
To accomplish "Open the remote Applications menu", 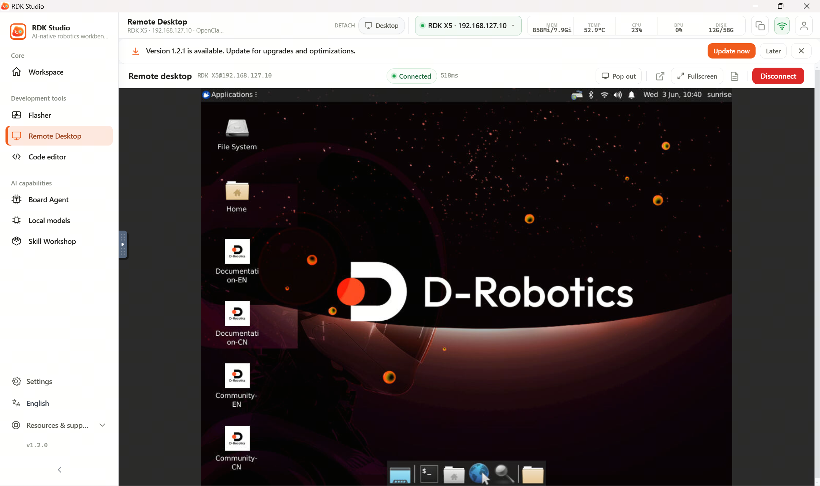I will pos(230,95).
